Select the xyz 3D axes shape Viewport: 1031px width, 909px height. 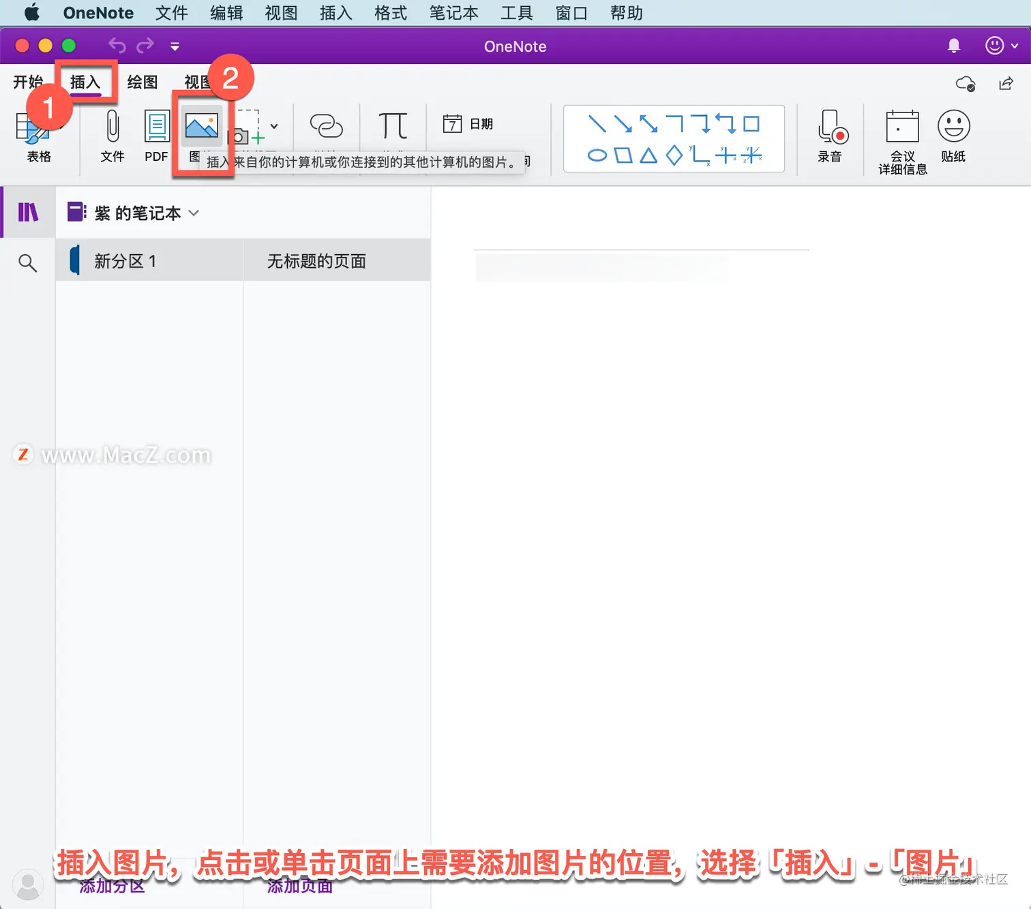click(x=751, y=155)
